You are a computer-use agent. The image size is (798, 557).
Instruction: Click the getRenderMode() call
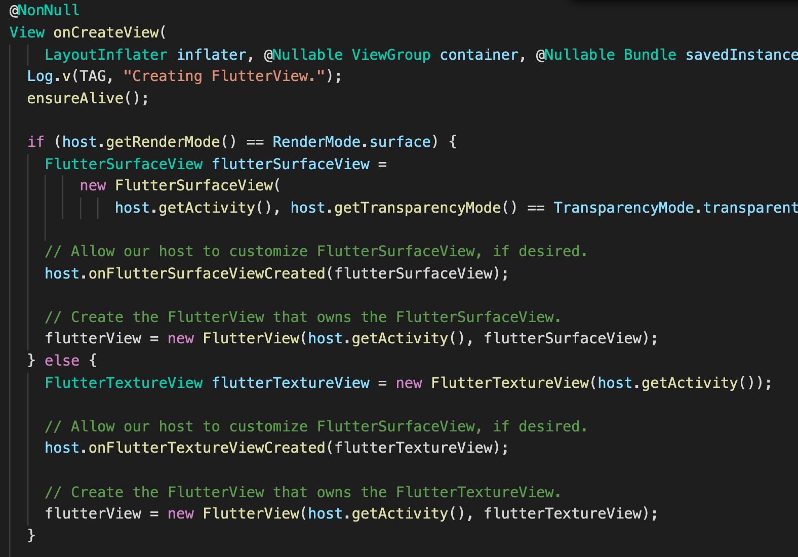click(171, 142)
